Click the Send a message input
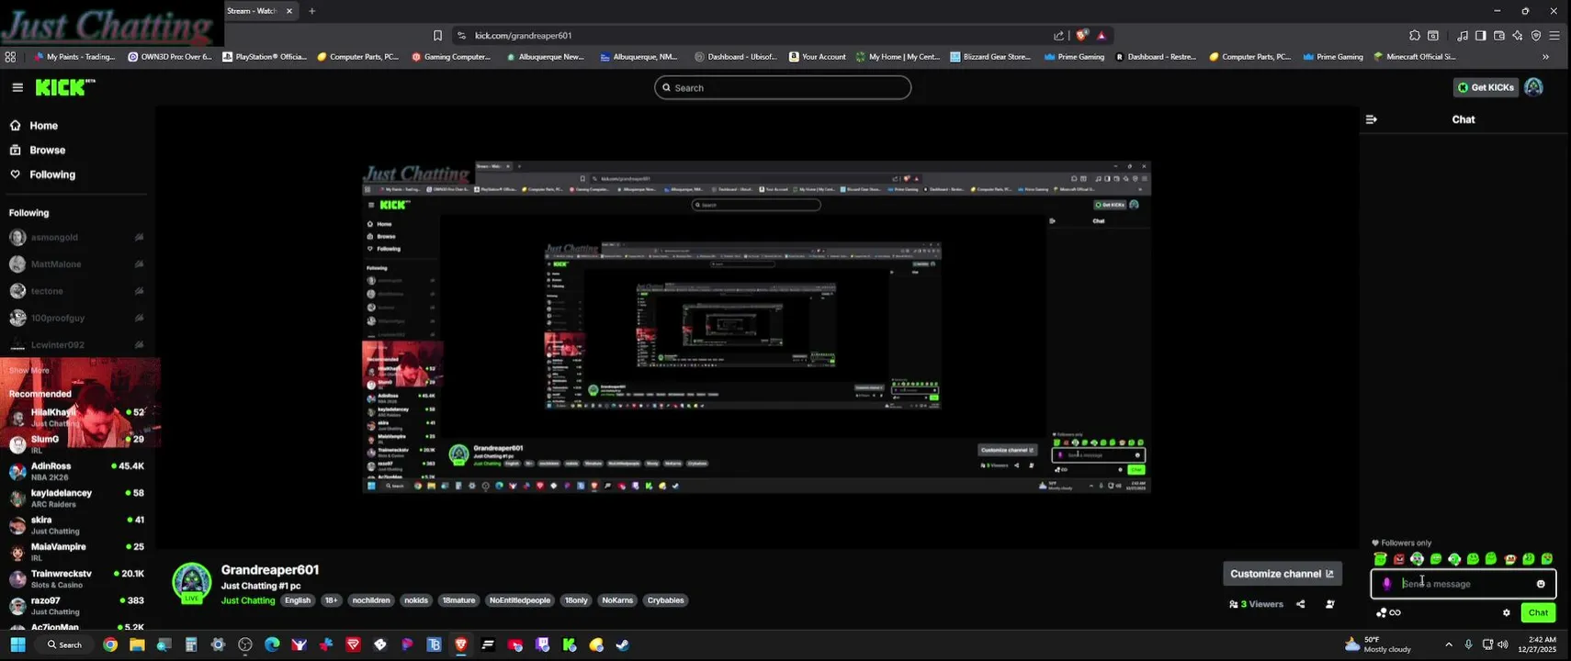1571x661 pixels. point(1464,584)
